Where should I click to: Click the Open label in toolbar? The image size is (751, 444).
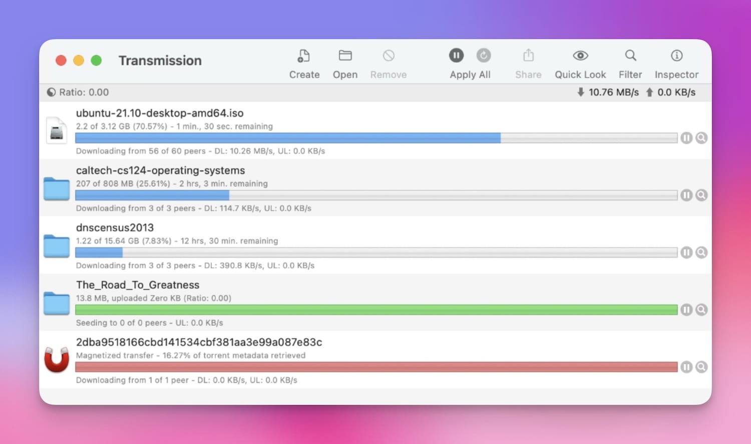(x=345, y=75)
